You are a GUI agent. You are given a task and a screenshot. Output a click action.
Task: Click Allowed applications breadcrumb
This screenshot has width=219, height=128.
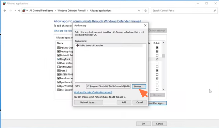point(100,11)
